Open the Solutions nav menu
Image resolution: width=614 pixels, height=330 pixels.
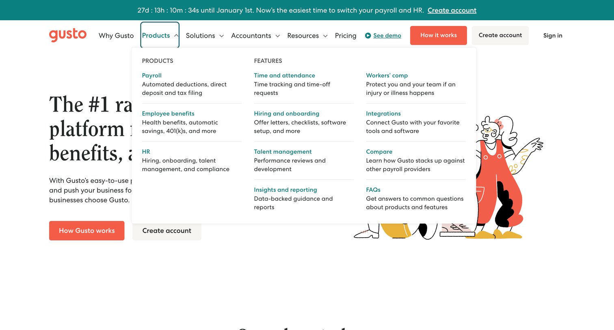[x=201, y=36]
